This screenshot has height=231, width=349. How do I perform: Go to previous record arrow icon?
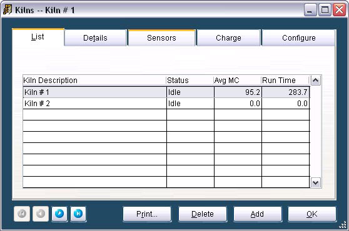coord(41,214)
